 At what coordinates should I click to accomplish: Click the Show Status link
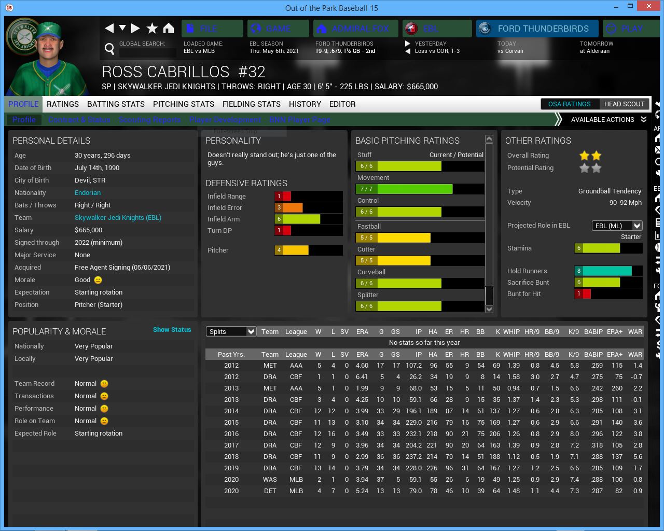tap(172, 330)
